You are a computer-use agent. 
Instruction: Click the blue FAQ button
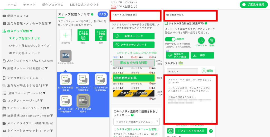click(x=103, y=14)
